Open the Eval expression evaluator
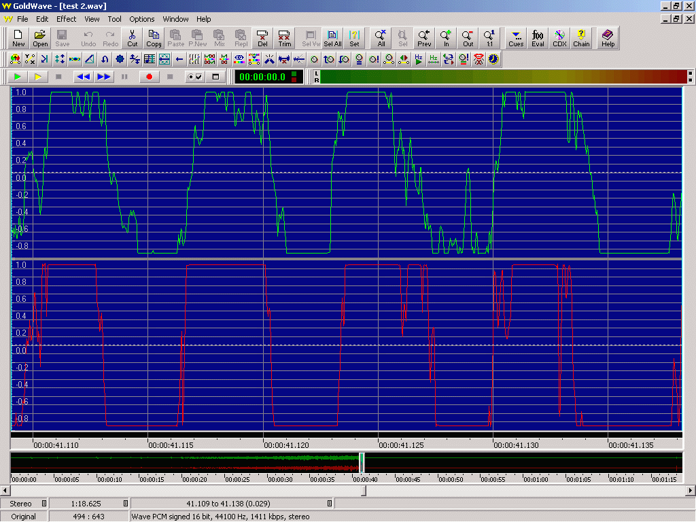Image resolution: width=696 pixels, height=522 pixels. pos(538,38)
